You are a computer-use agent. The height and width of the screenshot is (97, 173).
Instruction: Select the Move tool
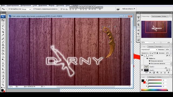pos(3,20)
